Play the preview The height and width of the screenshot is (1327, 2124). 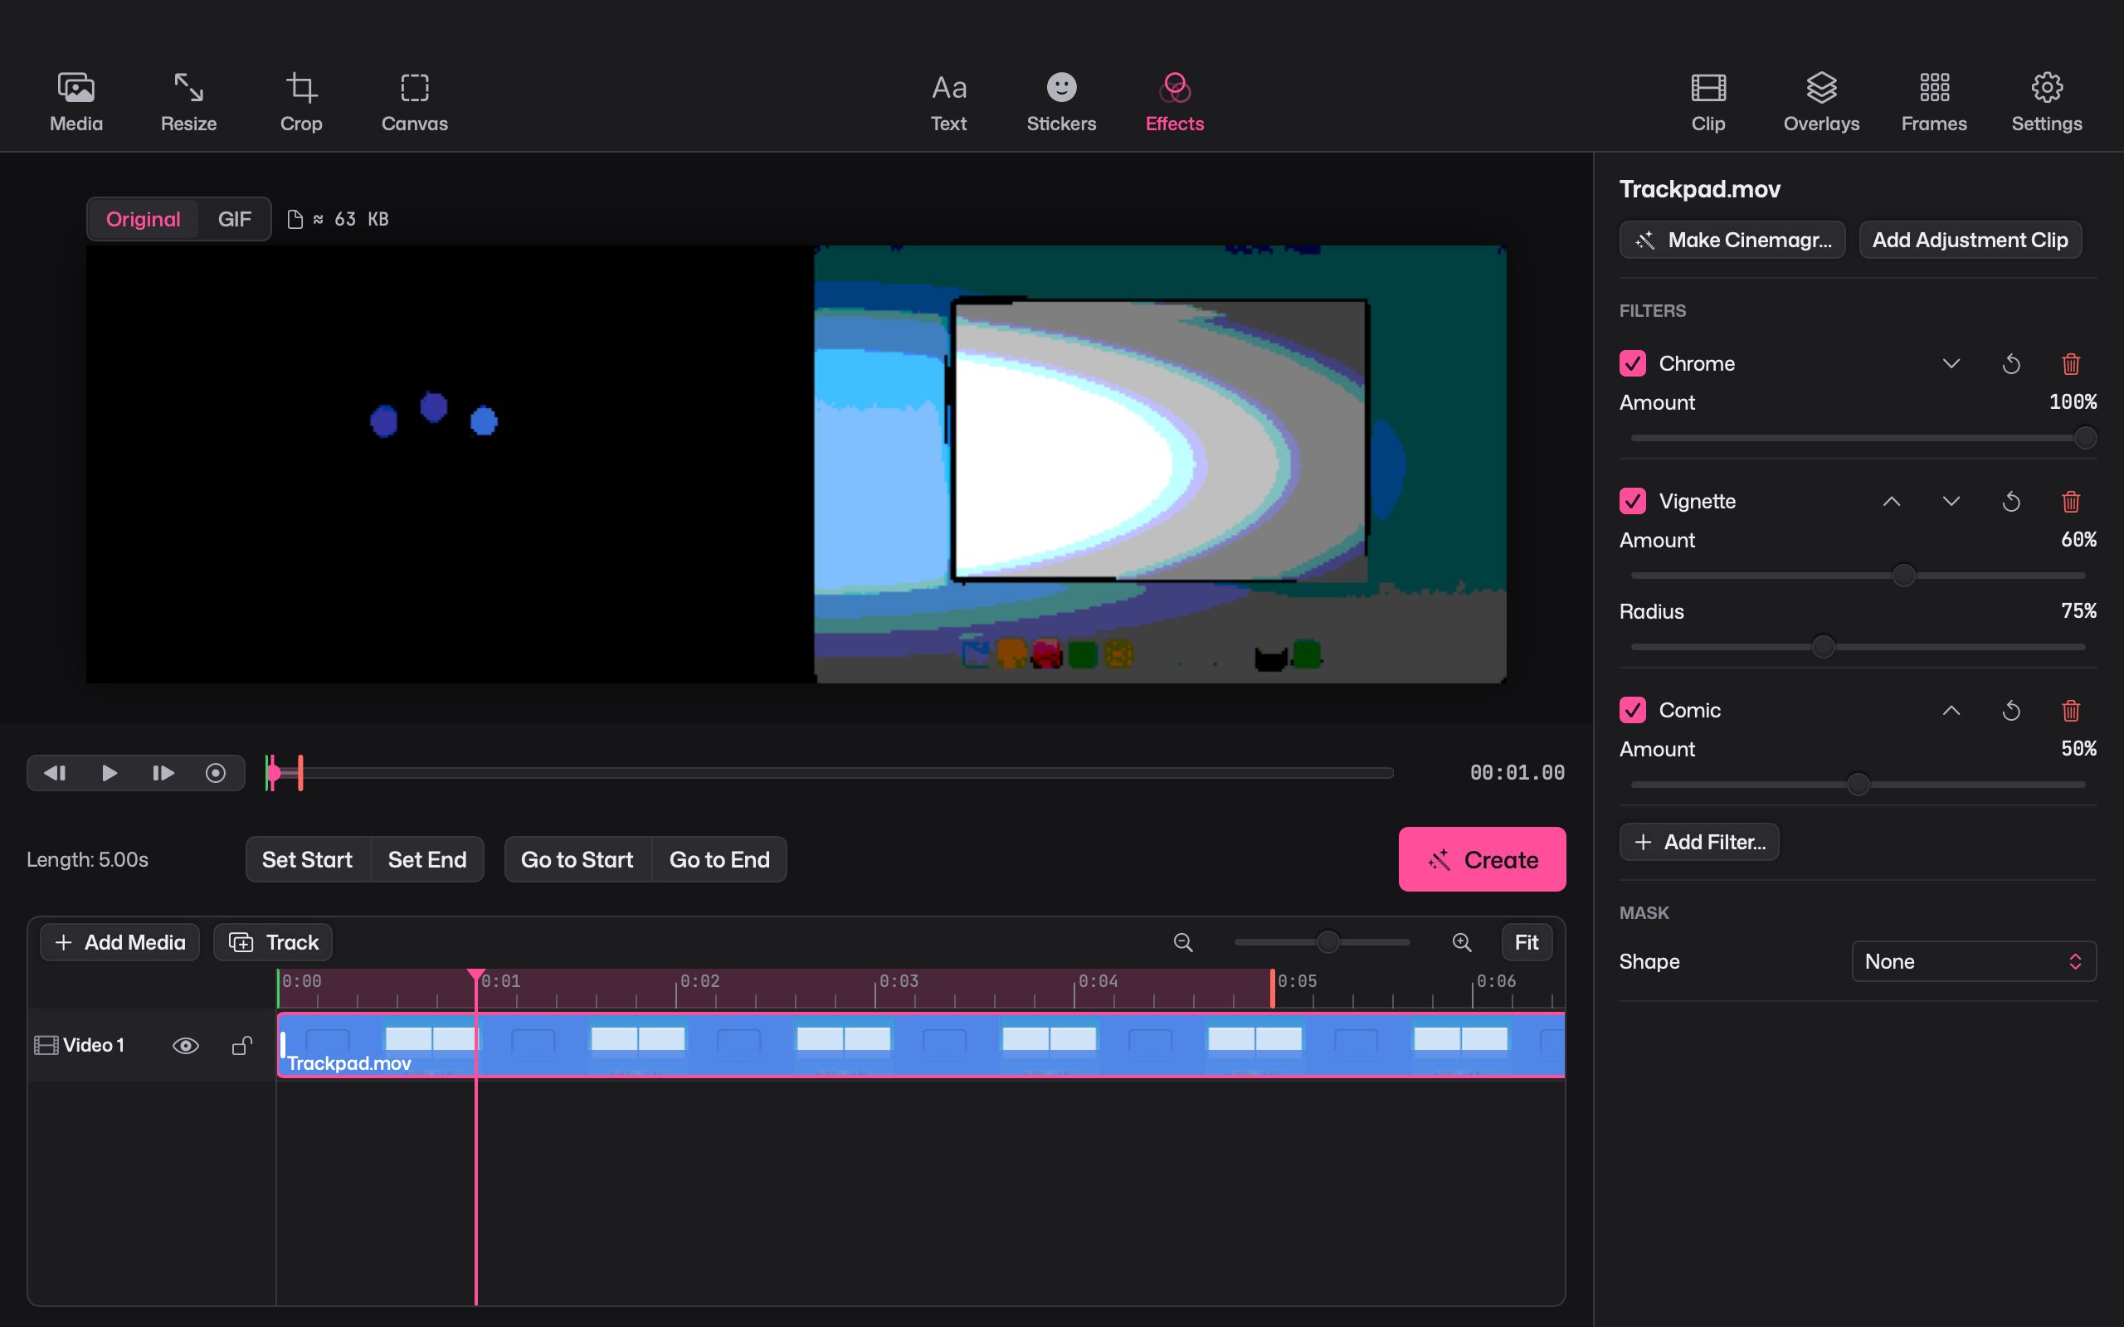tap(110, 772)
